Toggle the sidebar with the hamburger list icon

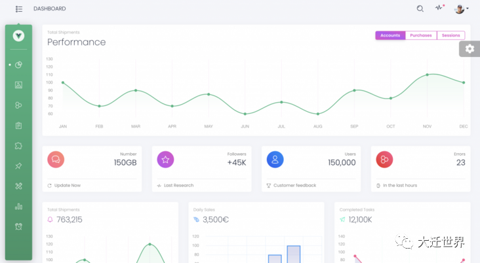tap(19, 9)
